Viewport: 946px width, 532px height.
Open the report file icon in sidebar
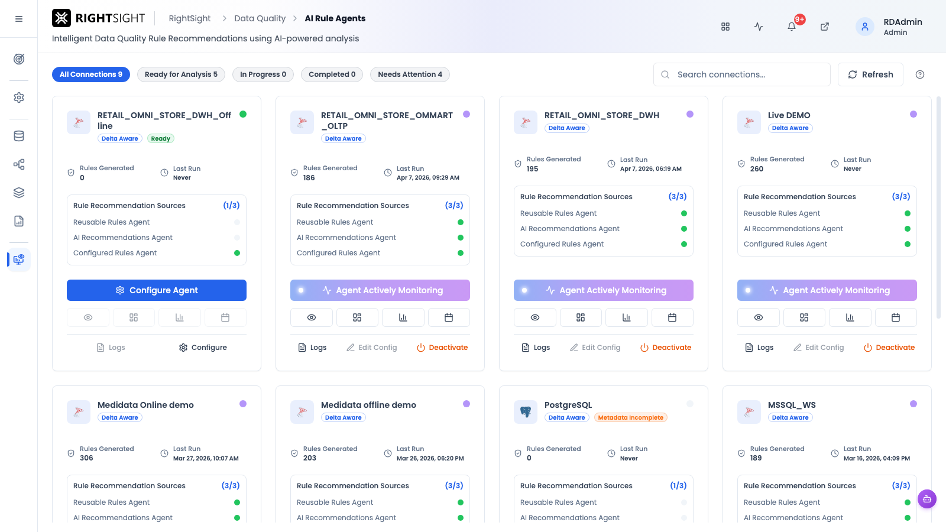pyautogui.click(x=19, y=221)
